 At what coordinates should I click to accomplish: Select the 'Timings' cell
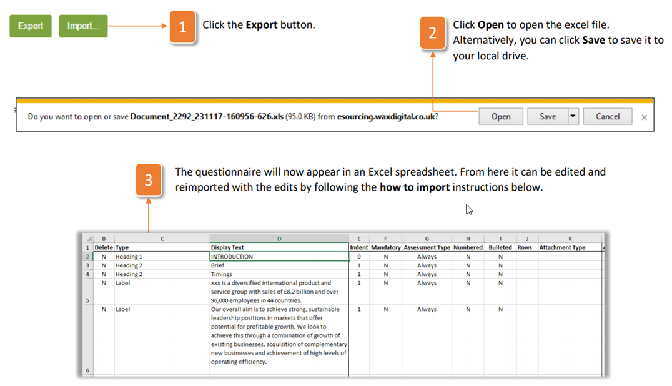click(x=279, y=274)
